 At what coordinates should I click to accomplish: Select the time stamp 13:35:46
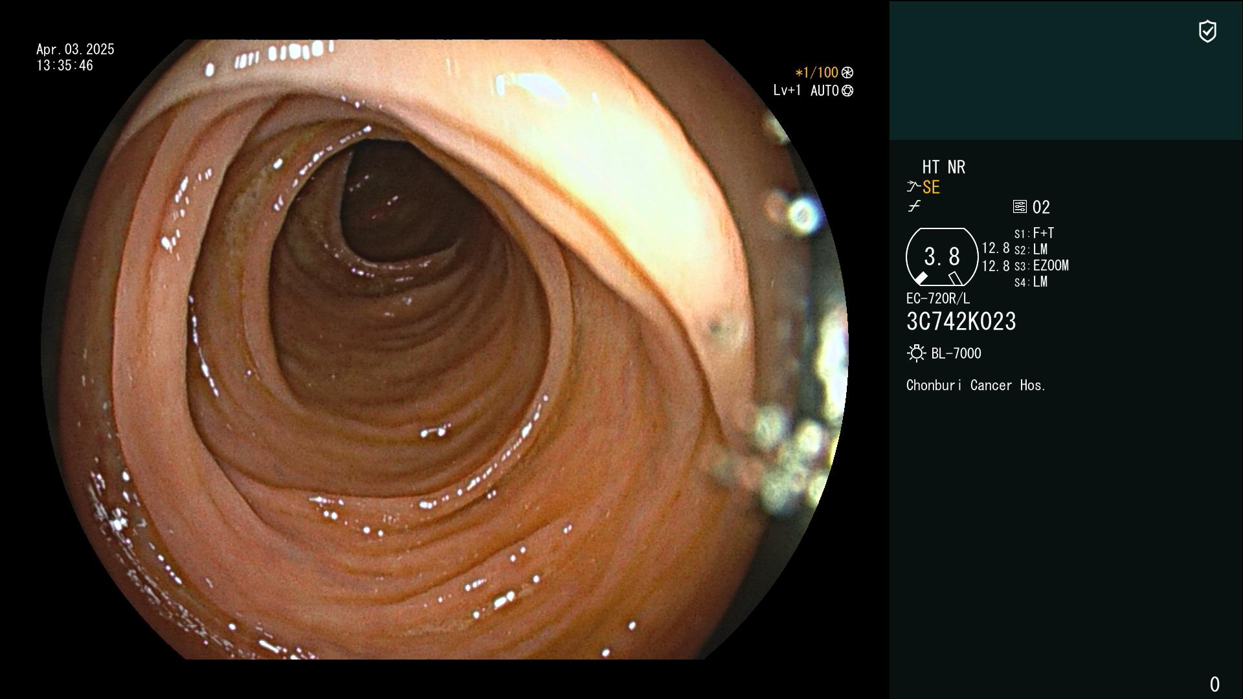coord(65,65)
